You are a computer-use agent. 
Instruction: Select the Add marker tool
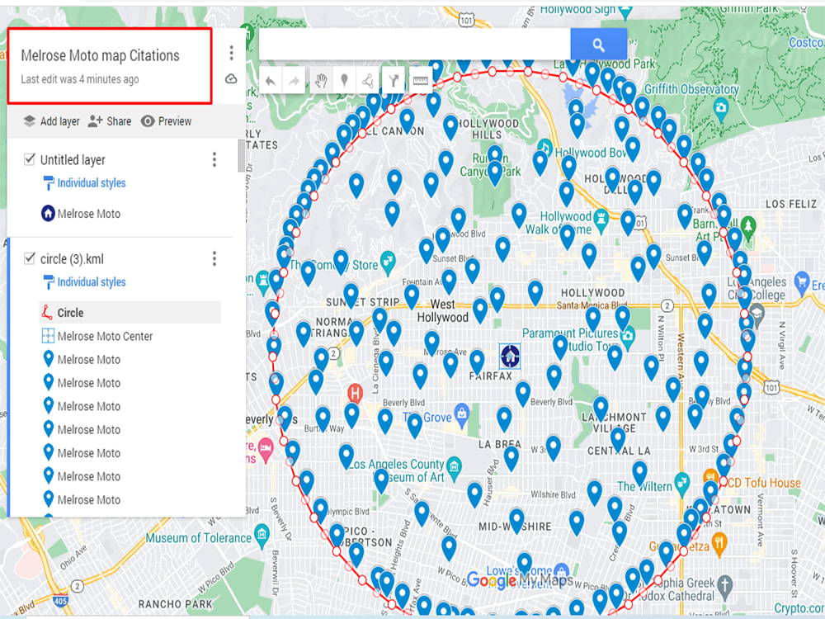[345, 80]
